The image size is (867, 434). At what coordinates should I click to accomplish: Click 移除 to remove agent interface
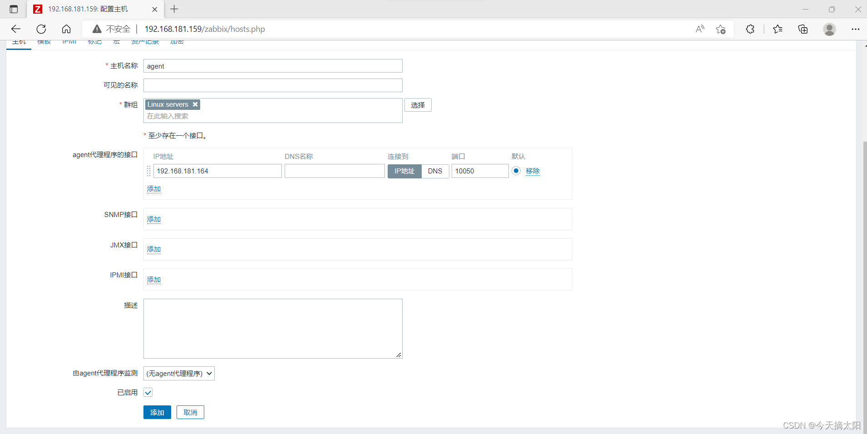(x=532, y=171)
